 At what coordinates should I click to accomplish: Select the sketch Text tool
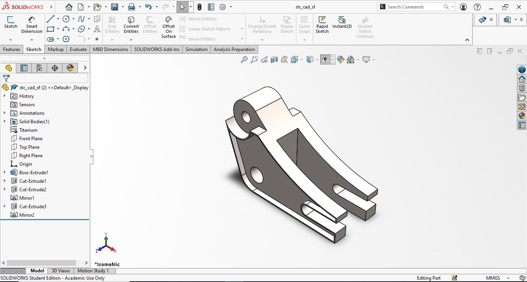tap(97, 29)
